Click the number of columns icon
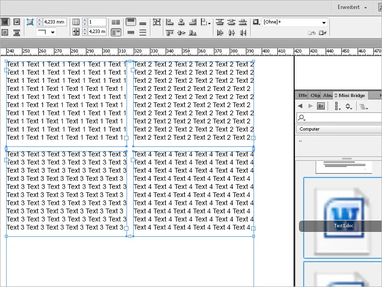 pos(76,22)
